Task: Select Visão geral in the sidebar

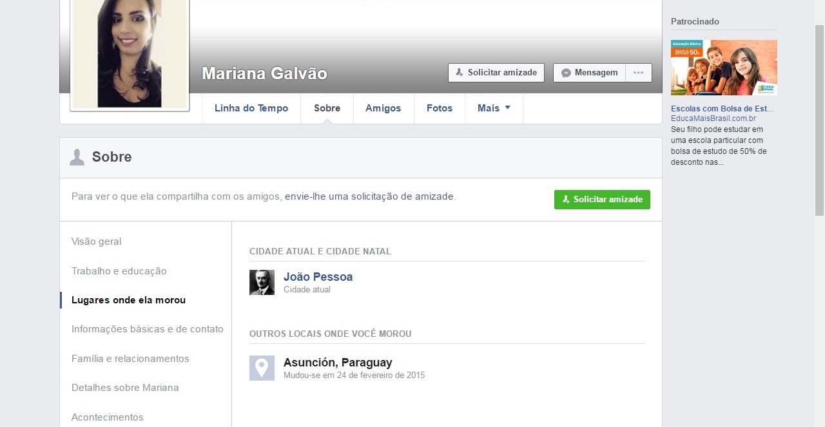Action: pyautogui.click(x=97, y=242)
